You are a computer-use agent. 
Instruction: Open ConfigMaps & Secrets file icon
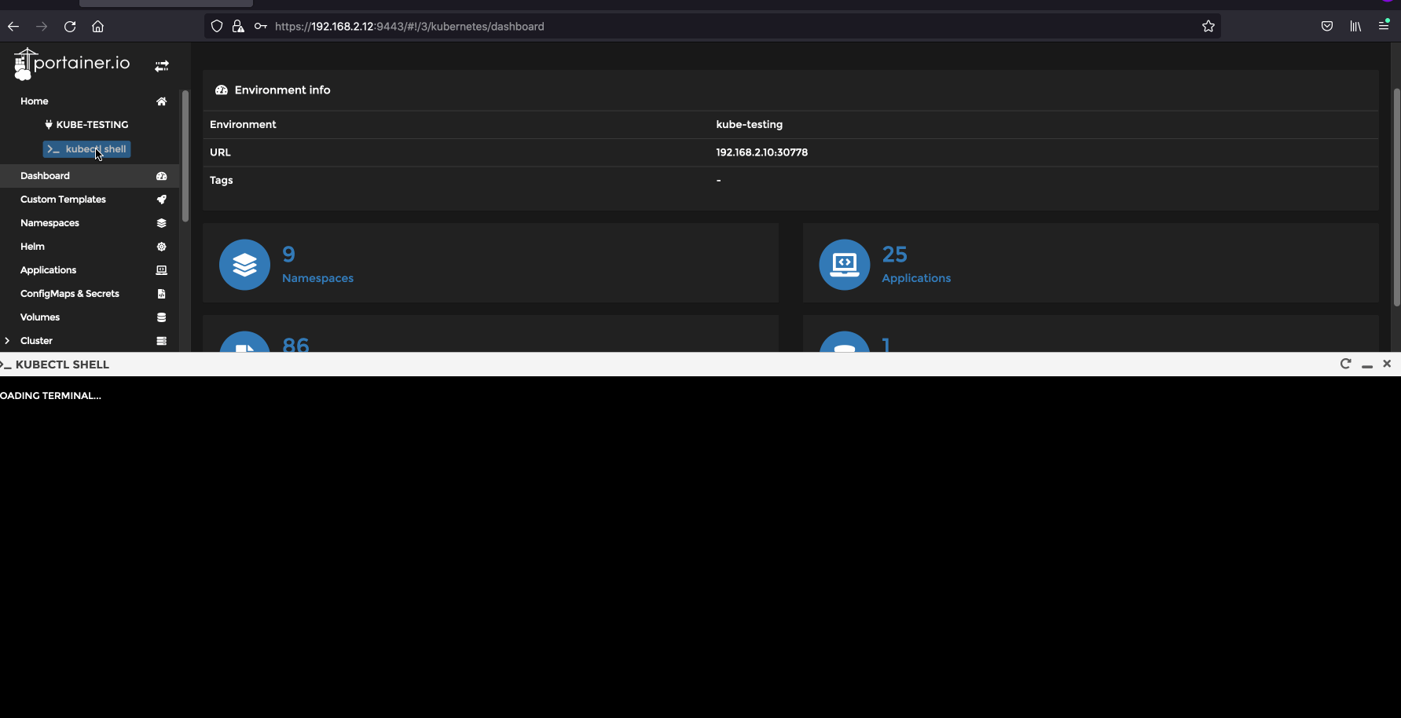coord(161,294)
